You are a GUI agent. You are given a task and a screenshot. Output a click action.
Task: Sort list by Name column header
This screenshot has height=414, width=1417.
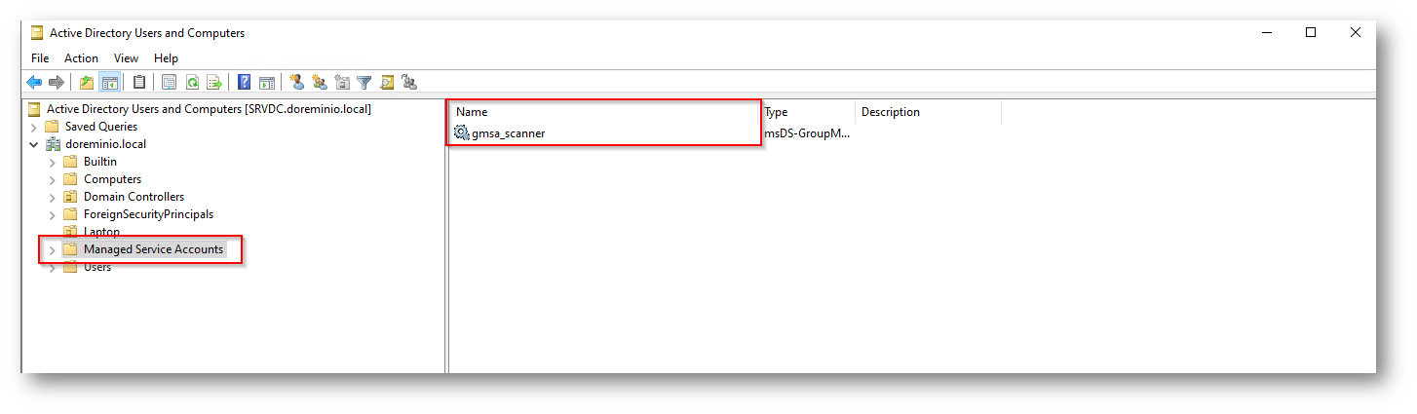click(x=604, y=112)
